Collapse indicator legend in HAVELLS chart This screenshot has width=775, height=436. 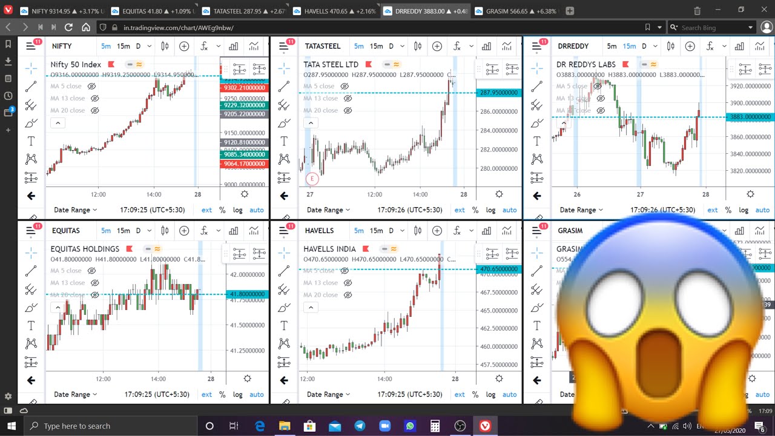311,308
